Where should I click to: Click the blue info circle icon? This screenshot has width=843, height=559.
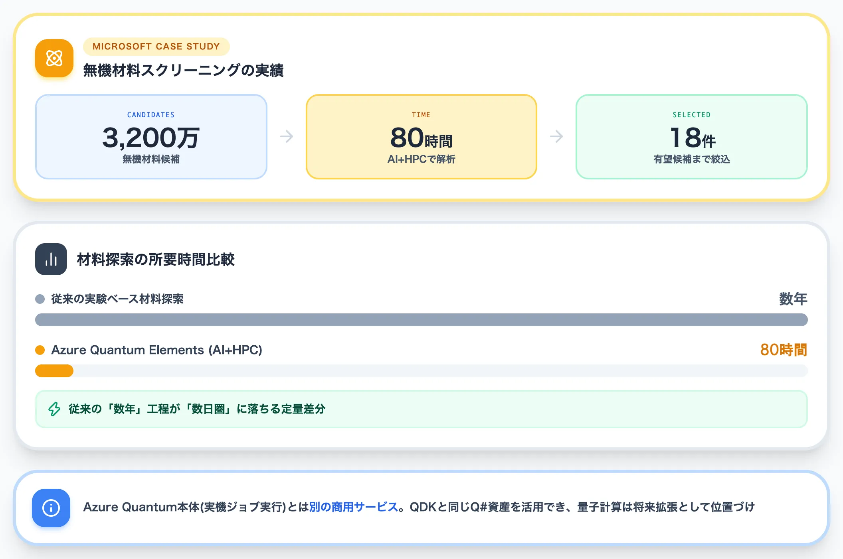[x=51, y=508]
